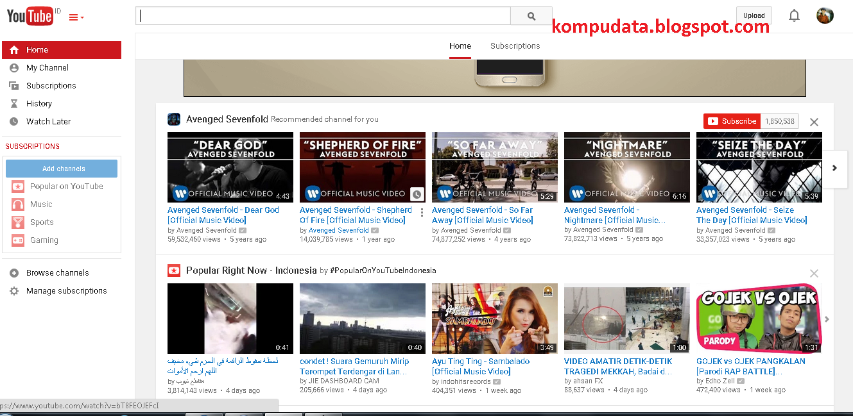Image resolution: width=853 pixels, height=416 pixels.
Task: Click the Upload button
Action: [754, 15]
